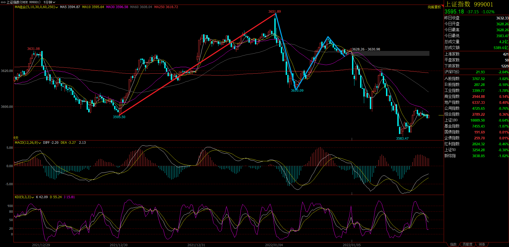Click the 今日最高 row
The width and height of the screenshot is (509, 247).
click(476, 30)
